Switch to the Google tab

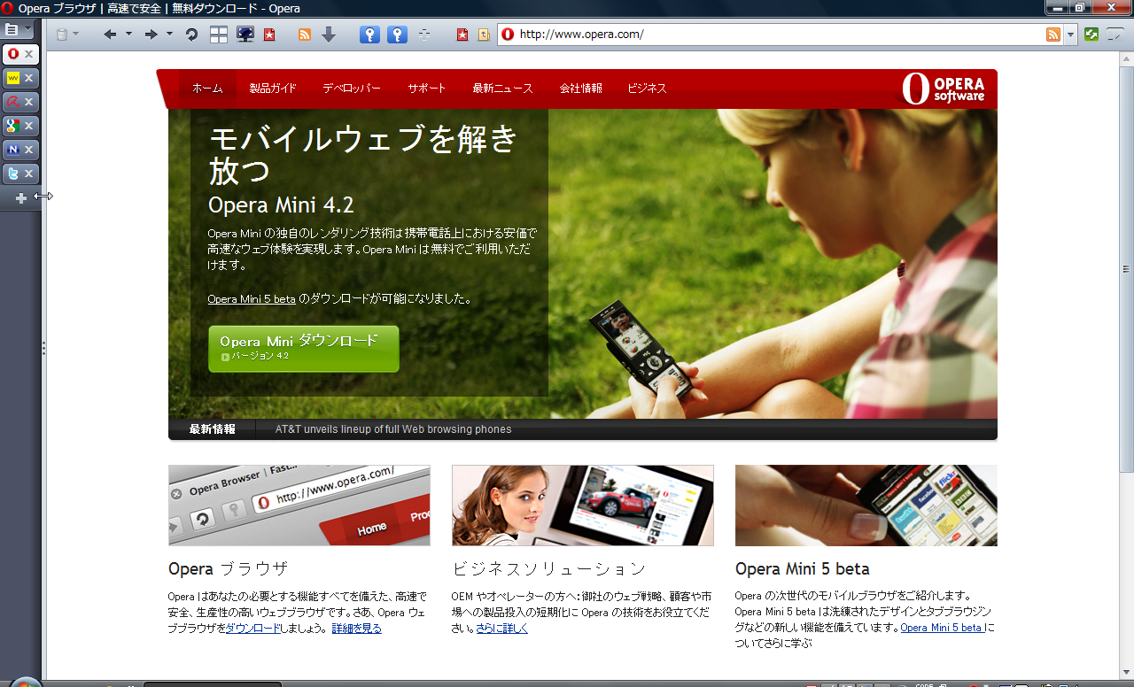pyautogui.click(x=13, y=126)
